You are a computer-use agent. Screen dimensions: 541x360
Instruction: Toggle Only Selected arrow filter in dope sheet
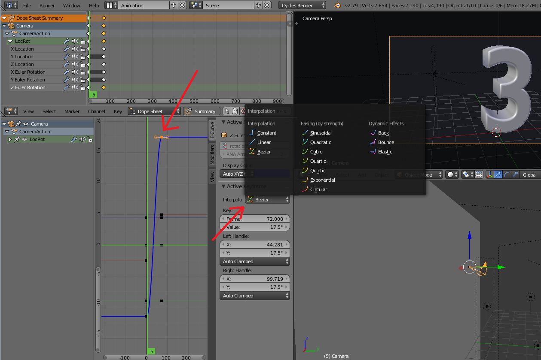click(227, 111)
